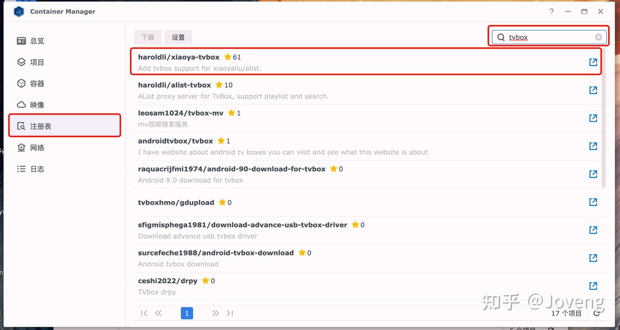This screenshot has height=330, width=620.
Task: Open external link for tvboxhmo/gdupload
Action: tap(593, 202)
